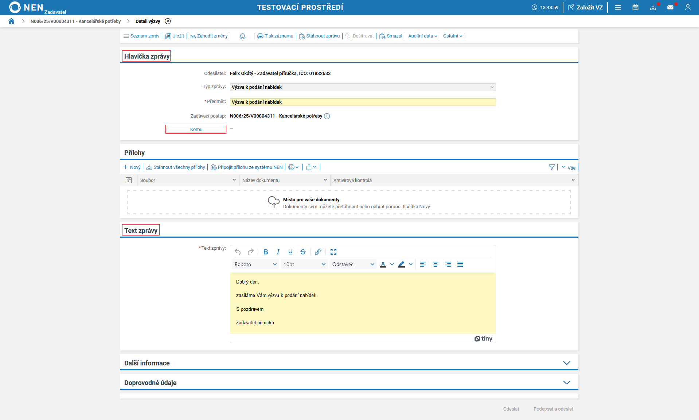
Task: Insert a link using the link icon
Action: [x=318, y=252]
